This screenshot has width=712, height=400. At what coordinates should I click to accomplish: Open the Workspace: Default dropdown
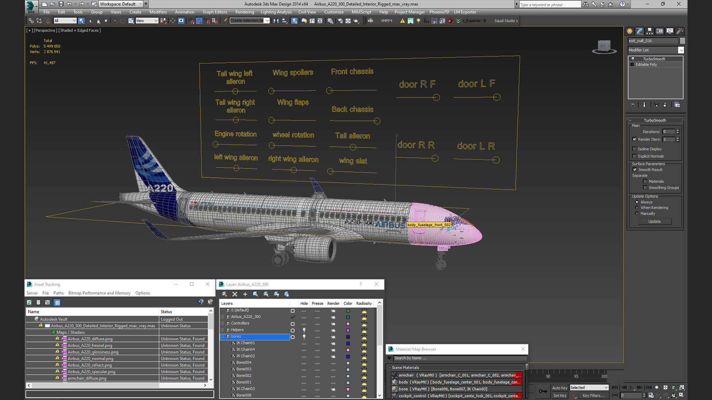point(121,4)
